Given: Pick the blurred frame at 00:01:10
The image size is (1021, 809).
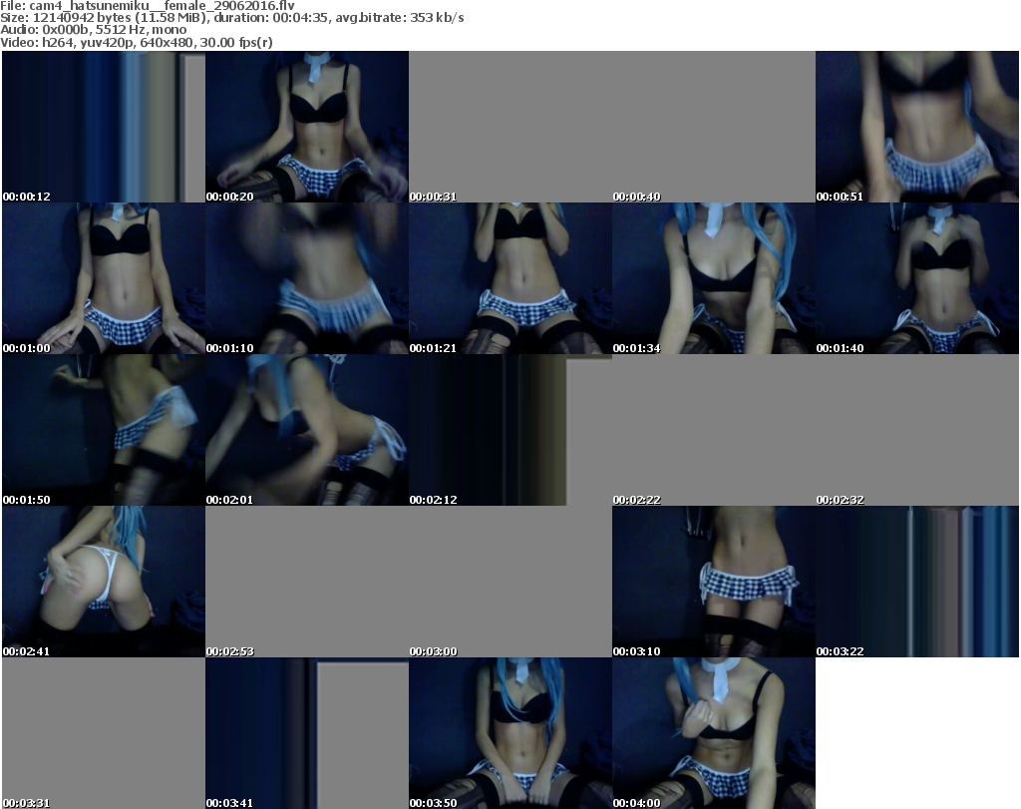Looking at the screenshot, I should coord(307,278).
